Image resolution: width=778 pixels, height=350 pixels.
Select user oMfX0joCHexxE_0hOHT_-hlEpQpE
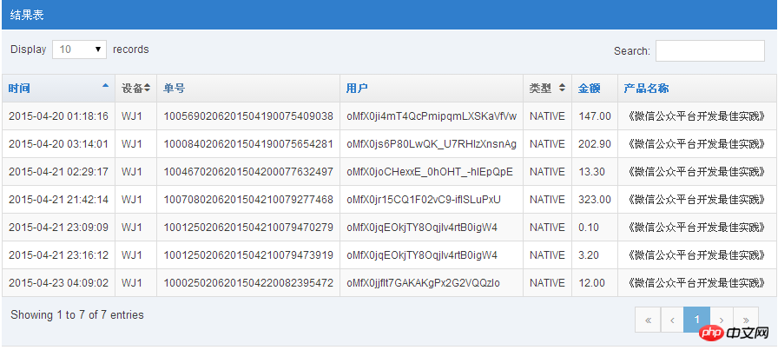click(430, 172)
